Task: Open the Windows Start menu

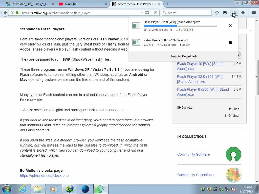Action: pos(7,189)
